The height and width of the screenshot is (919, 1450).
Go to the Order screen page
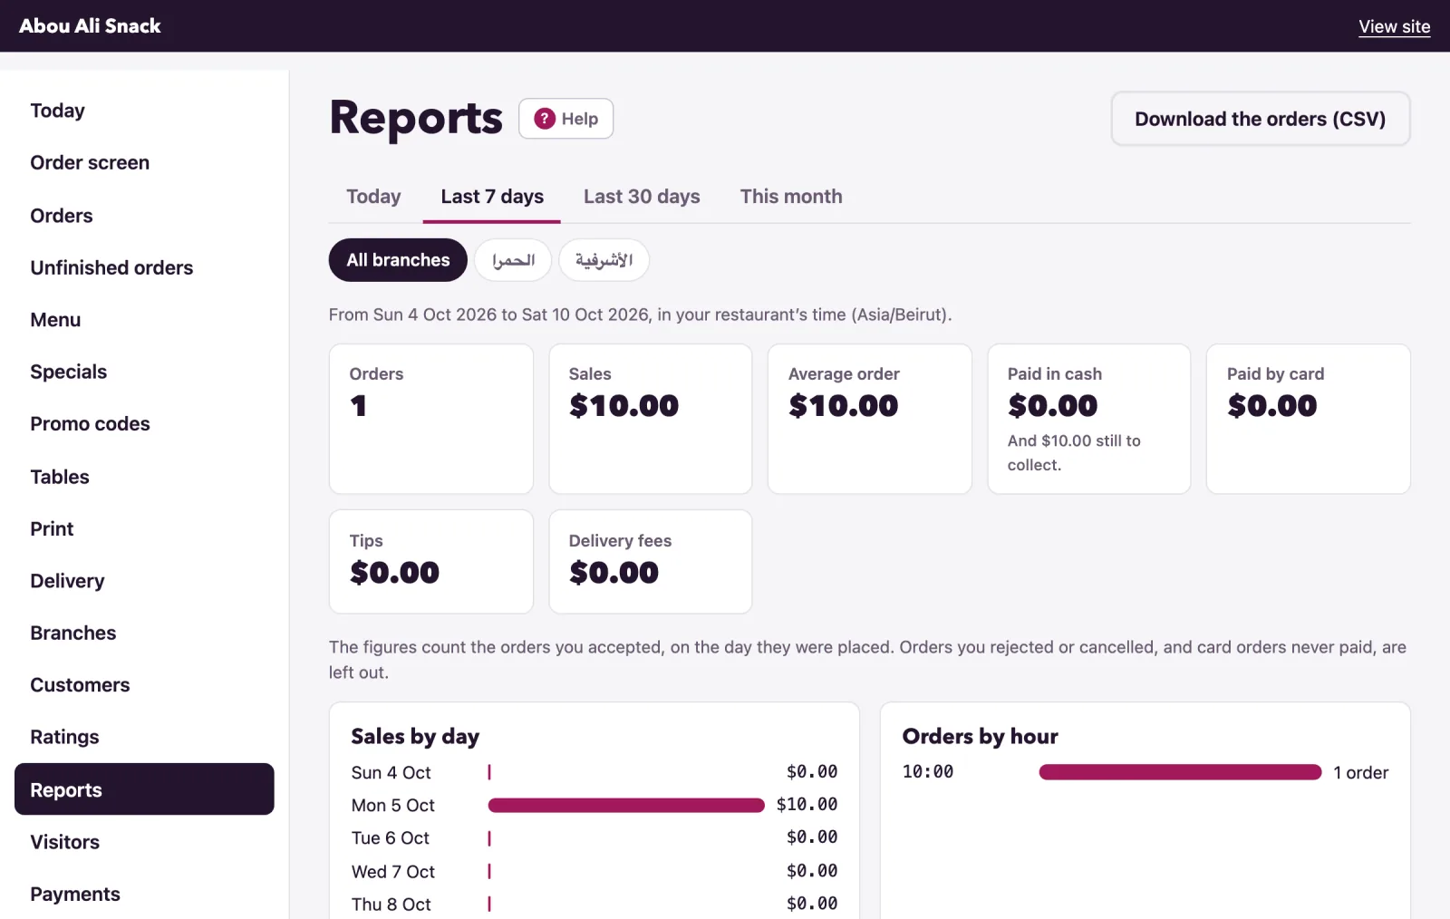(144, 163)
